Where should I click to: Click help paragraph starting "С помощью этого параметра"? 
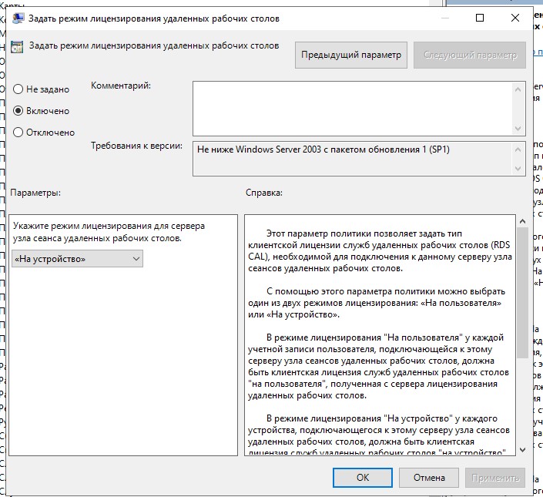tap(377, 303)
